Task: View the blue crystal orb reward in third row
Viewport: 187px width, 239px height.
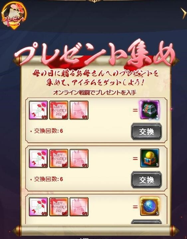Action: click(149, 206)
